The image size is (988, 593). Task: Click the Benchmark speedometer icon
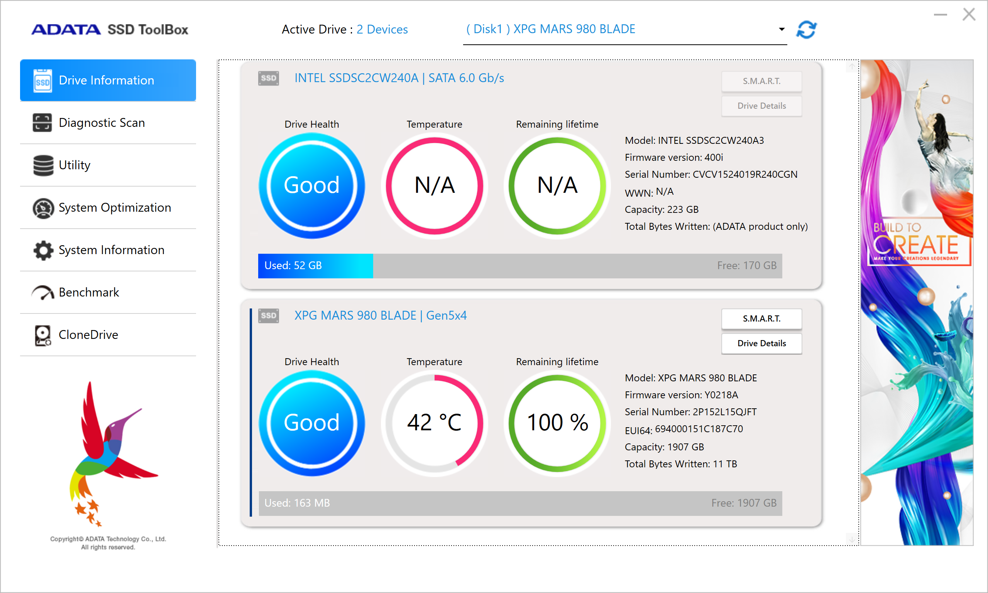[43, 293]
